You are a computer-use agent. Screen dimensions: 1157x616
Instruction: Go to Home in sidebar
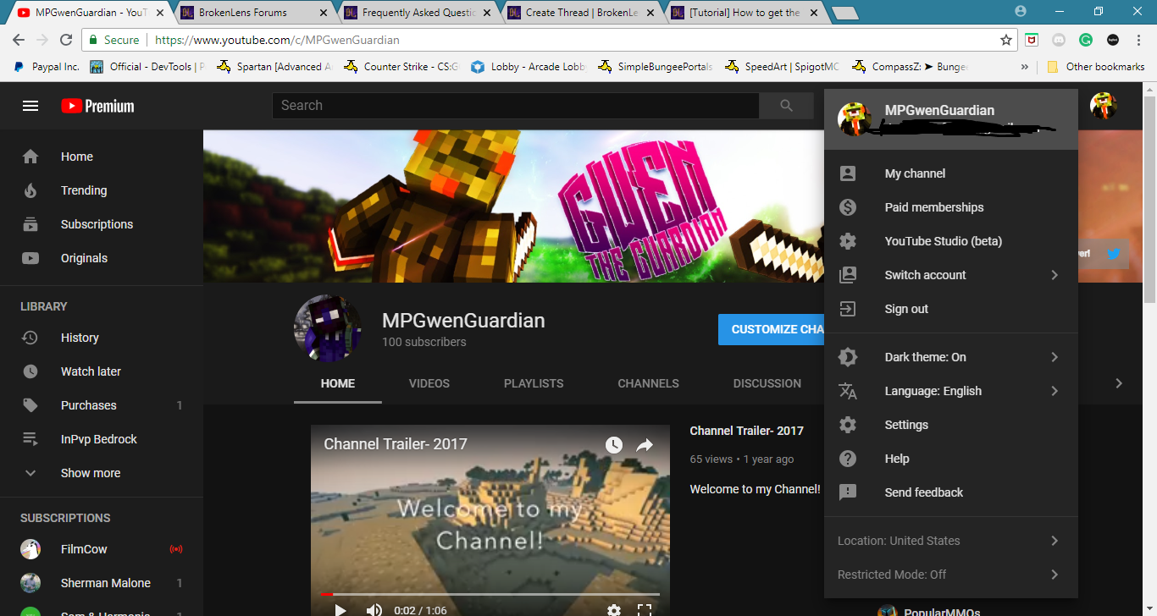[102, 157]
